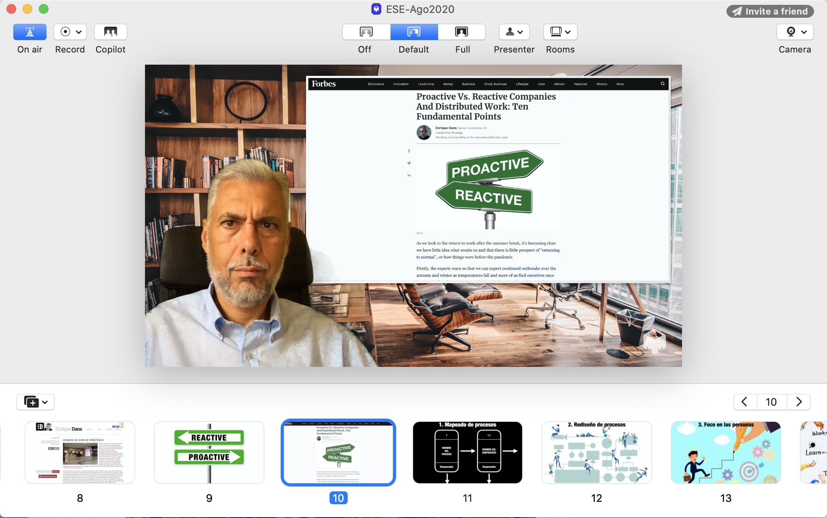This screenshot has width=827, height=518.
Task: Open the Presenter dropdown menu
Action: [x=514, y=32]
